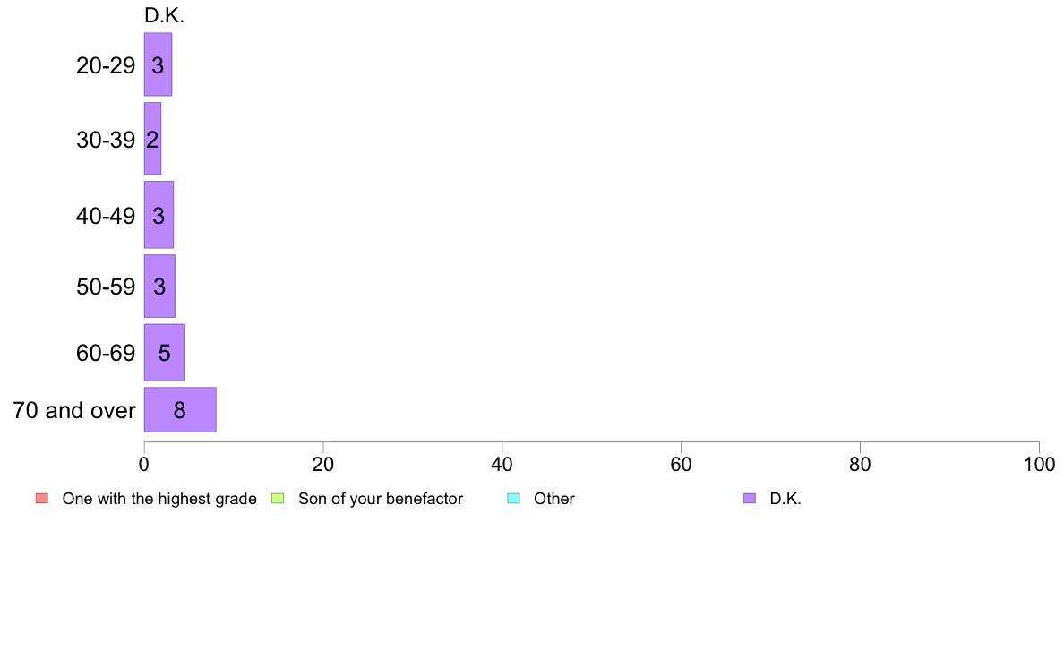The width and height of the screenshot is (1064, 659).
Task: Select the 30-39 bar showing 2
Action: click(x=152, y=139)
